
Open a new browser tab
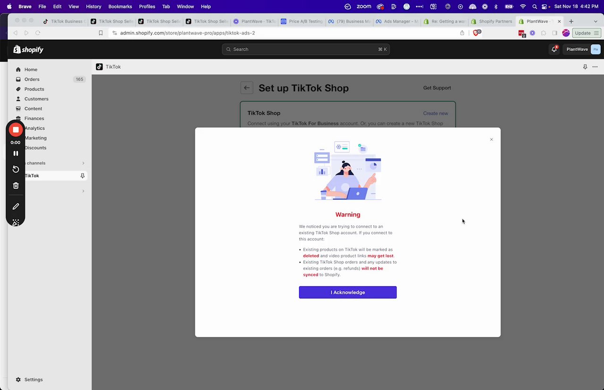(571, 21)
